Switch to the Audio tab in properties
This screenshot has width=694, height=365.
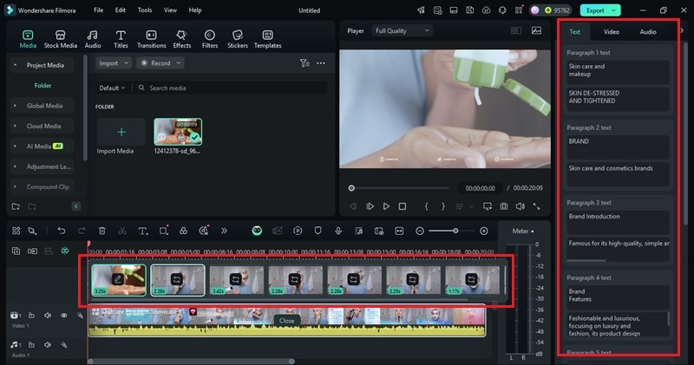(x=648, y=32)
